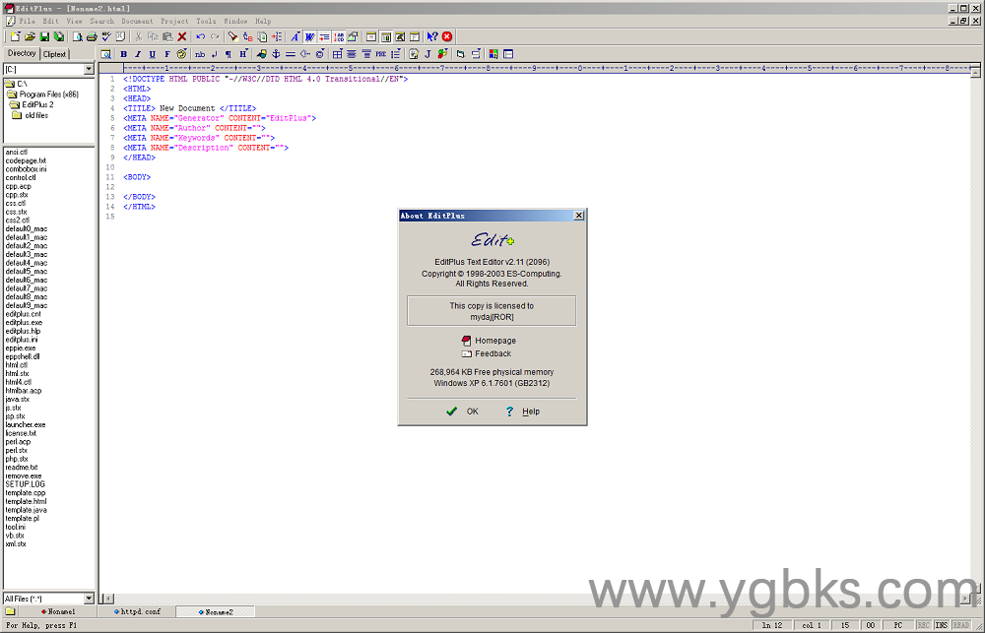Open the Project menu
The height and width of the screenshot is (633, 985).
pyautogui.click(x=174, y=21)
